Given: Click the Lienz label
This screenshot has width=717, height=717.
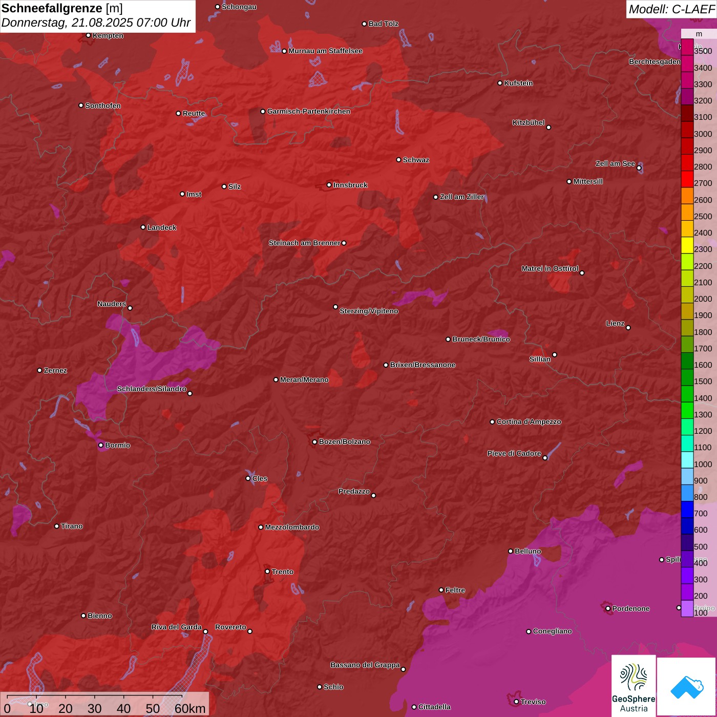Looking at the screenshot, I should click(615, 324).
